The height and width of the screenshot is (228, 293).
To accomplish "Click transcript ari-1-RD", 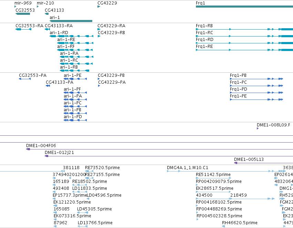I will pos(71,36).
